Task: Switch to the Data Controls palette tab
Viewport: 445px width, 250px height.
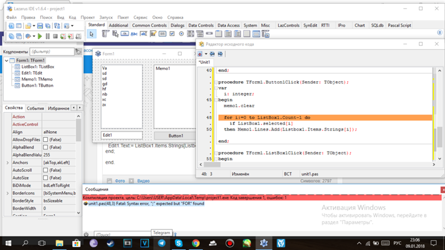Action: (x=200, y=26)
